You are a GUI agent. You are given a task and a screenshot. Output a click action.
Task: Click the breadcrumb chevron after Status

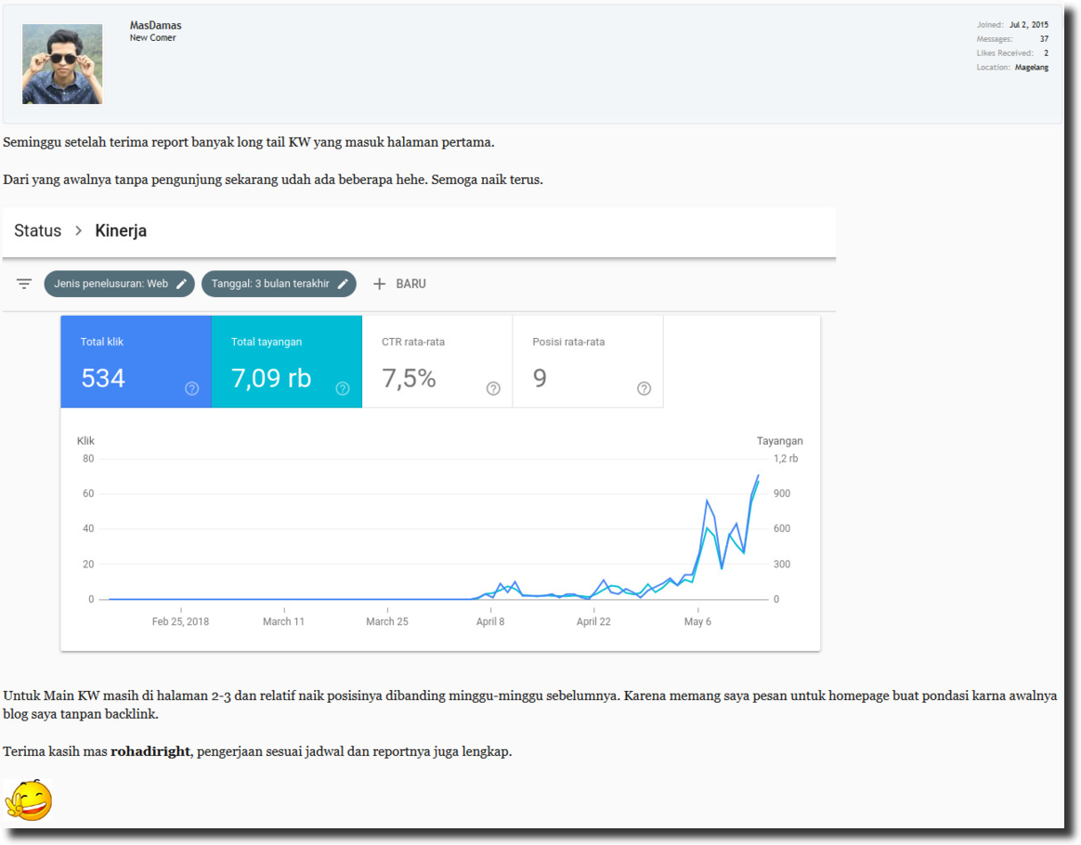79,230
